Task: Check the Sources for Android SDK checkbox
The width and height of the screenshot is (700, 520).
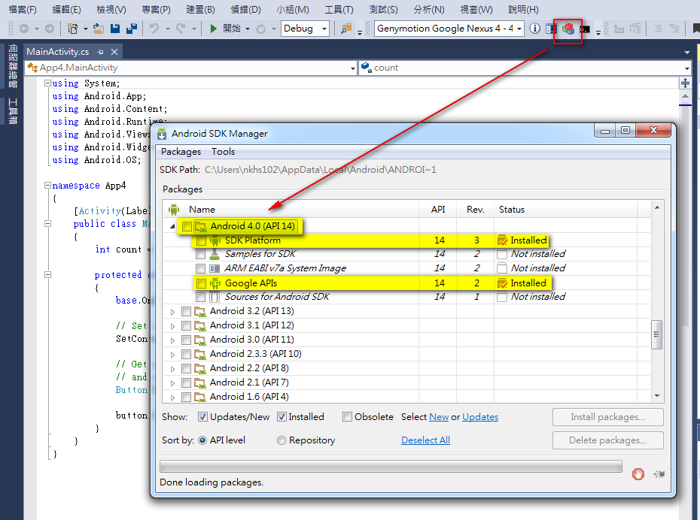Action: (x=200, y=297)
